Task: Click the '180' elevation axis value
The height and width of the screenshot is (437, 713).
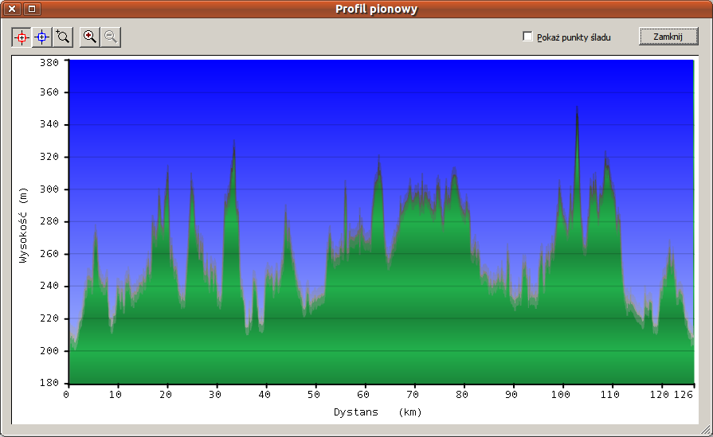Action: [x=49, y=383]
